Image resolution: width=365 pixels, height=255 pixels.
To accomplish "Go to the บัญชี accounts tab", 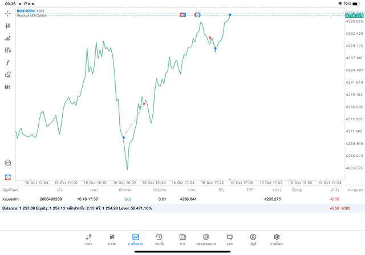I will [253, 238].
